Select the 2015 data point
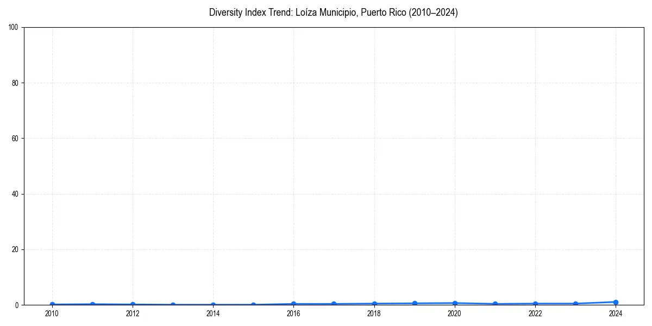Viewport: 652px width, 326px height. pos(253,304)
